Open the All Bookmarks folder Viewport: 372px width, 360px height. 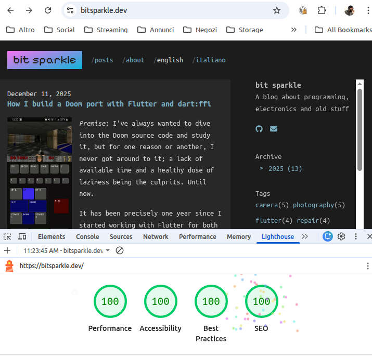[343, 30]
